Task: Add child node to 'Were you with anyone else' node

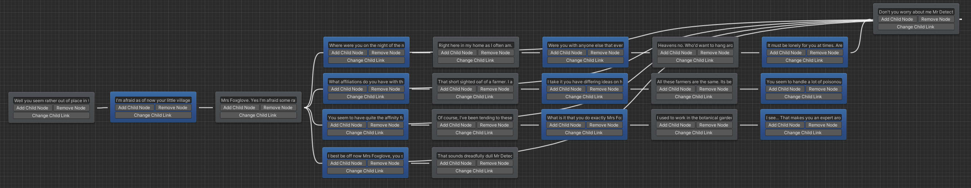Action: pos(566,53)
